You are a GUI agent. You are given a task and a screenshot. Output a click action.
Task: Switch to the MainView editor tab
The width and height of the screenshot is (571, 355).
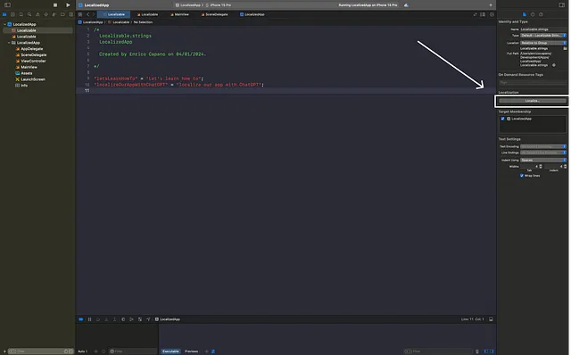click(x=179, y=14)
